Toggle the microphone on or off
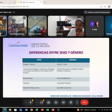 pyautogui.click(x=31, y=102)
